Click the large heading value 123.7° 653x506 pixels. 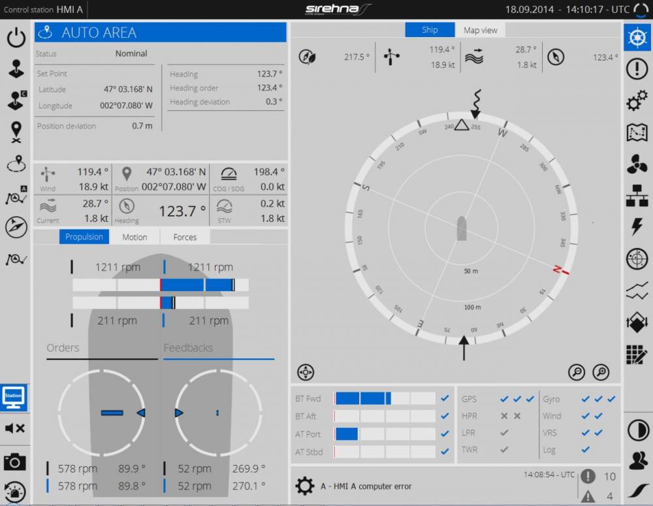click(x=182, y=211)
